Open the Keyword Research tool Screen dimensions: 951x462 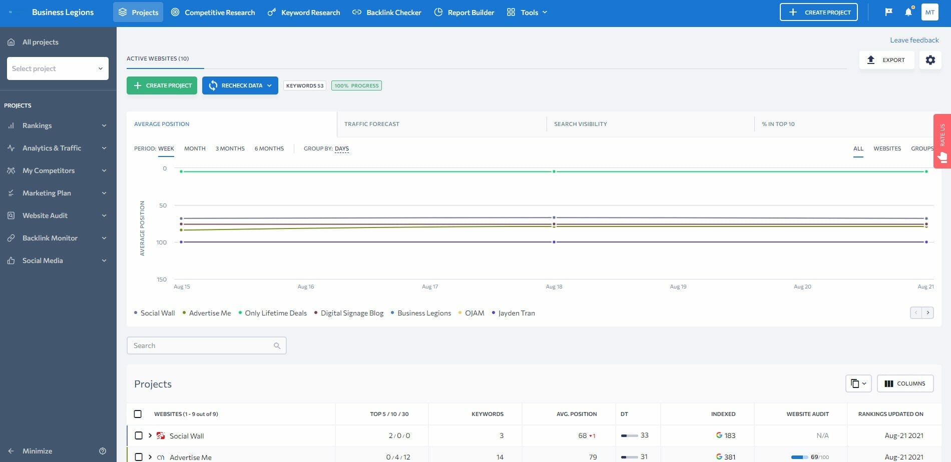pos(303,12)
